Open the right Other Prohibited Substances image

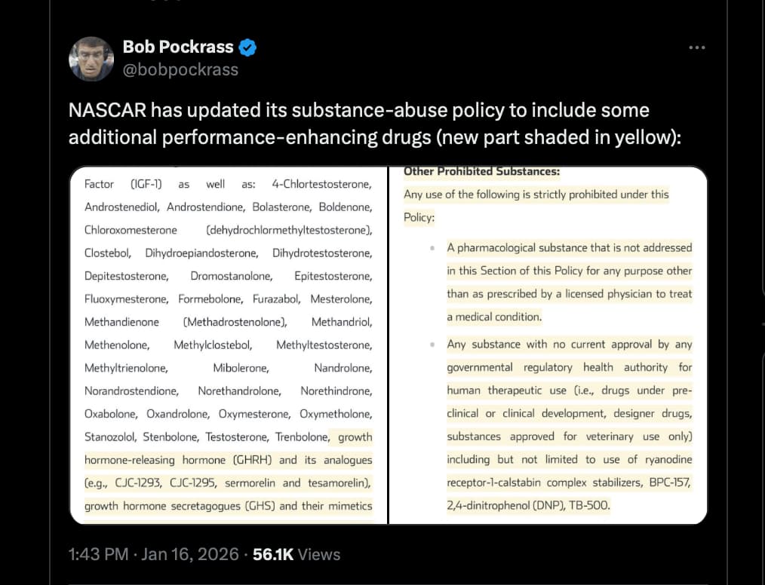[548, 345]
